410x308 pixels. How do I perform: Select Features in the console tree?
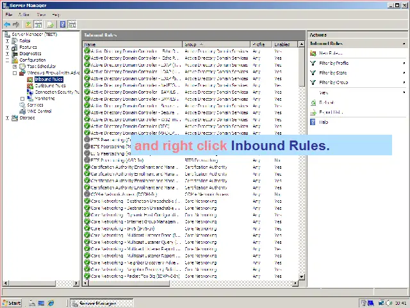[x=28, y=47]
